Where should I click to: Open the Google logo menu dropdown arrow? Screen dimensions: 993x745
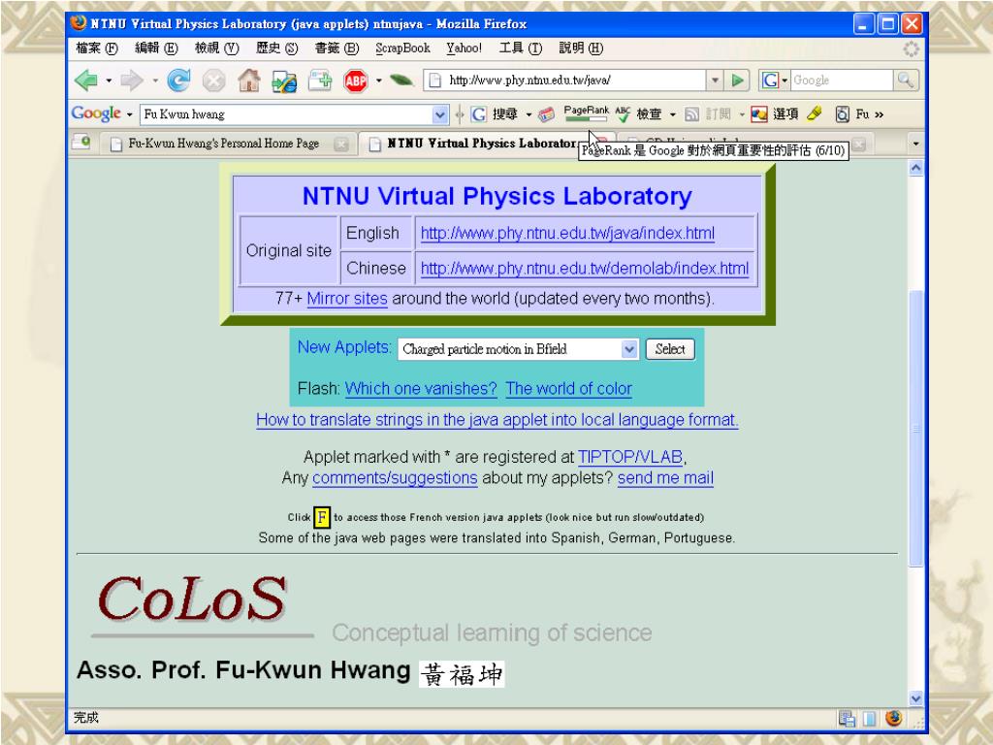129,114
